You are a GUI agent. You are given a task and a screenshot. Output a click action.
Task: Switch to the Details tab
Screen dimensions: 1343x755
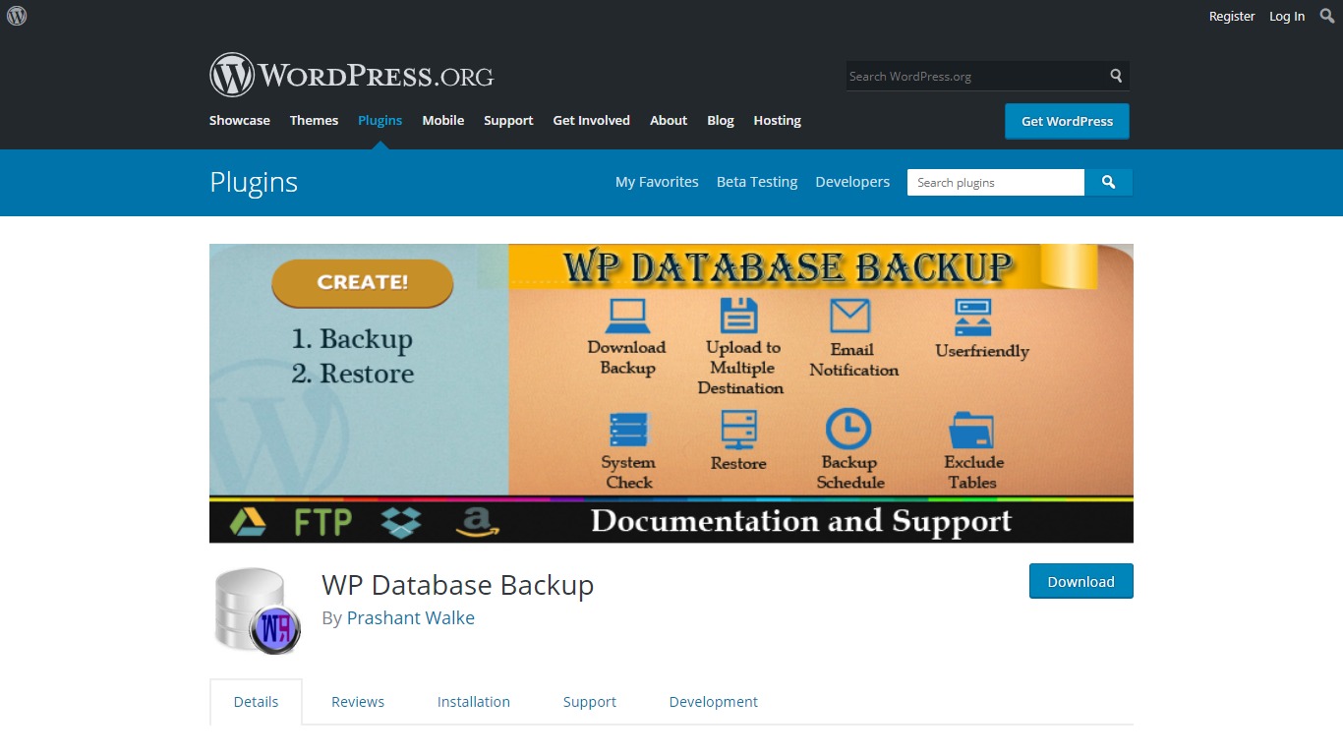[x=256, y=702]
